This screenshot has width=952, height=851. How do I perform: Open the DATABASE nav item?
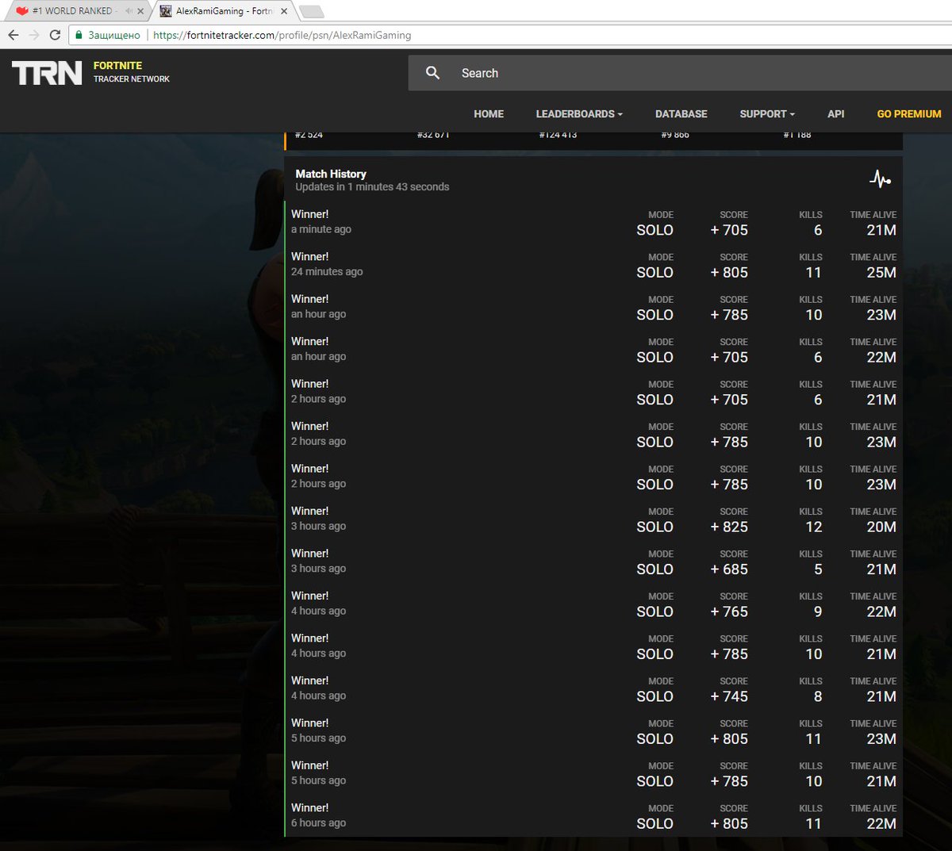681,114
